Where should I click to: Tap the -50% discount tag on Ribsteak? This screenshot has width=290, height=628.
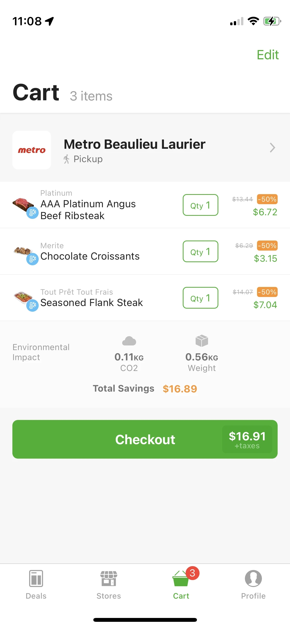point(267,199)
